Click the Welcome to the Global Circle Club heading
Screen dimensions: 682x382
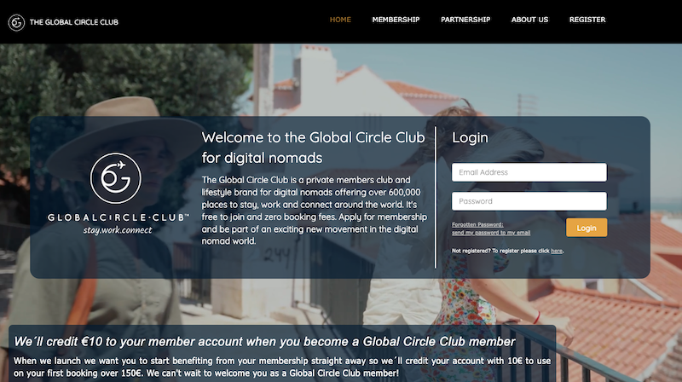(x=313, y=148)
